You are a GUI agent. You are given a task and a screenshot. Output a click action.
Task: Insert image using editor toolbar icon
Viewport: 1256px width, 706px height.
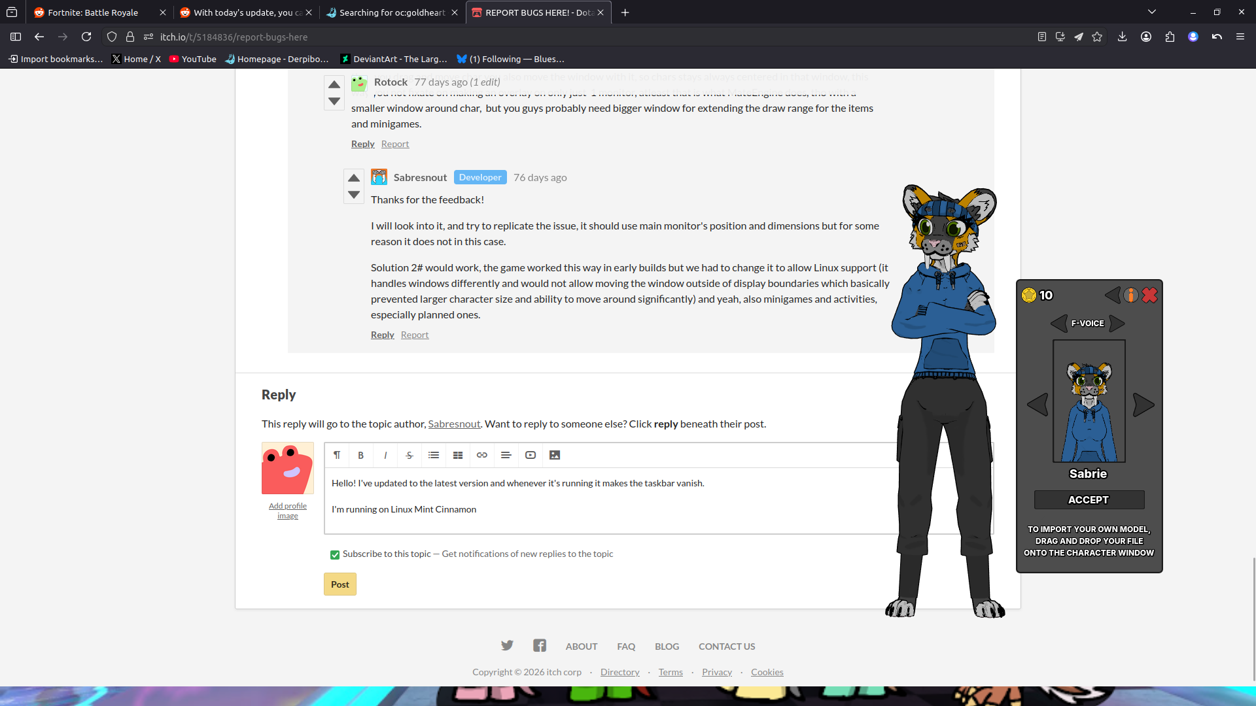555,455
